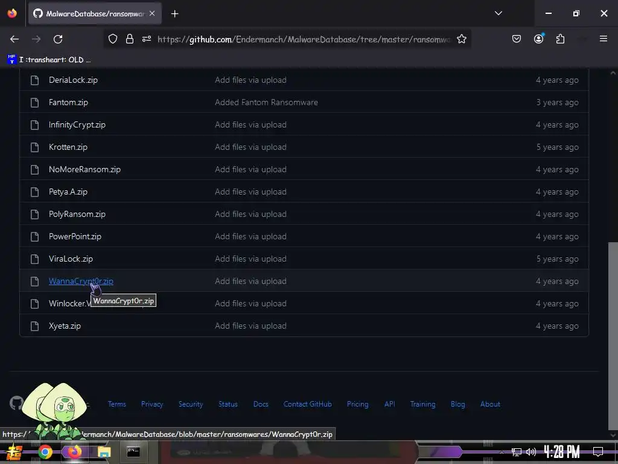Select the MalwareDatabase/ransomware tab
Image resolution: width=618 pixels, height=464 pixels.
pyautogui.click(x=95, y=14)
